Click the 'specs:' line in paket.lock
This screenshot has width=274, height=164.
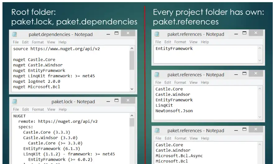pyautogui.click(x=26, y=127)
